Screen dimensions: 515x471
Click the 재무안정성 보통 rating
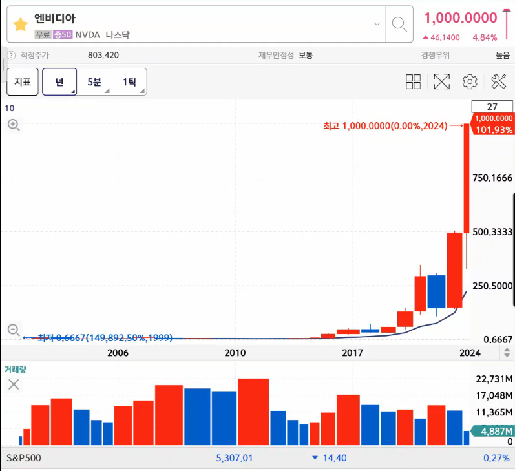(x=286, y=55)
